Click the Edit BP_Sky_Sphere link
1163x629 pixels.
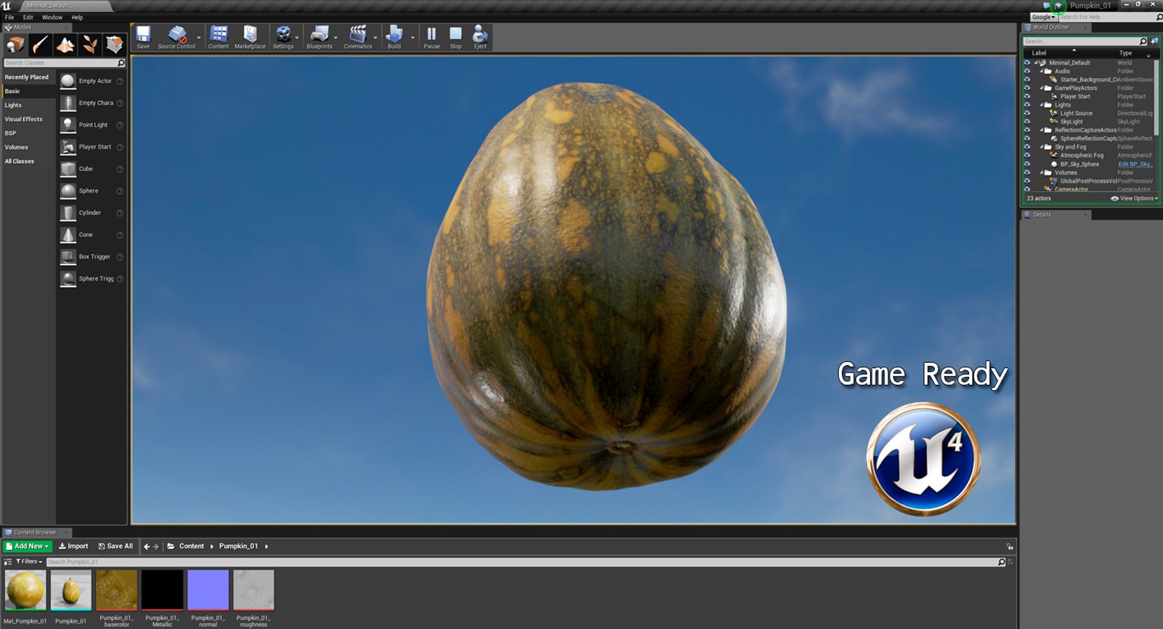click(1135, 164)
